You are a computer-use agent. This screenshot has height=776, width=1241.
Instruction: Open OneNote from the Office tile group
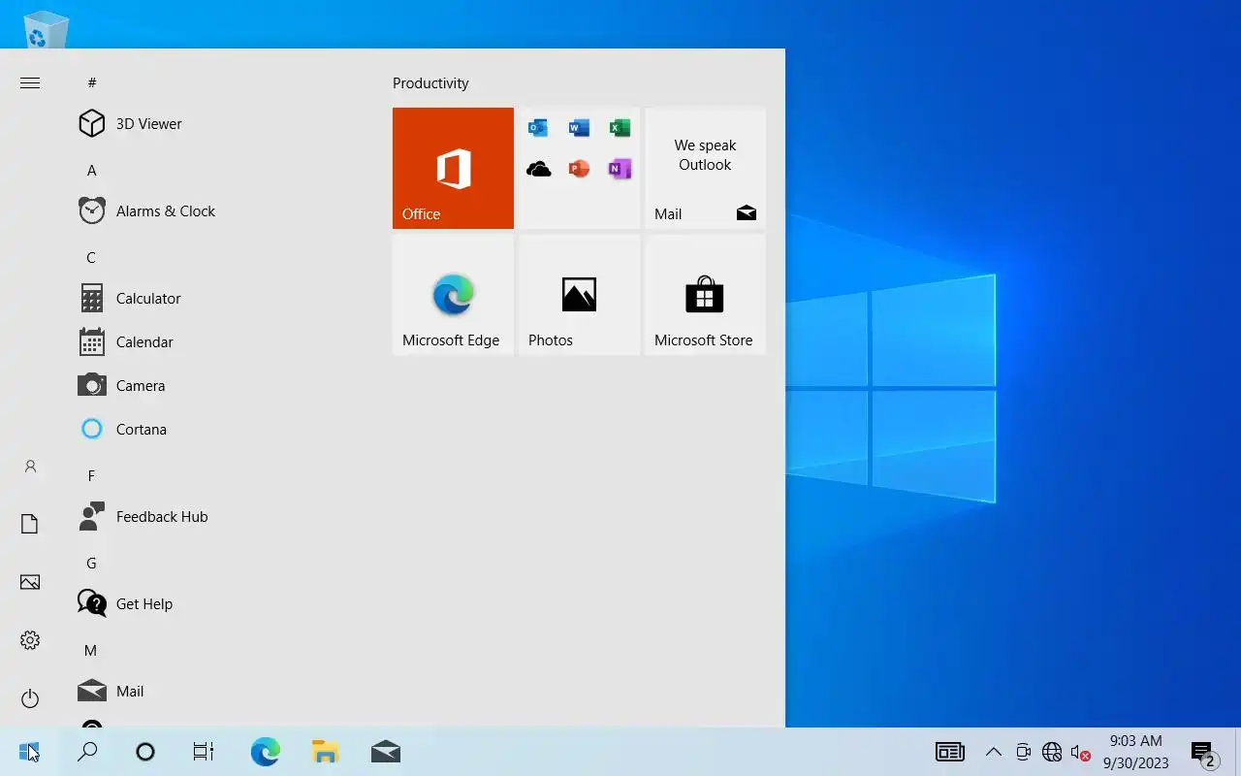click(620, 169)
